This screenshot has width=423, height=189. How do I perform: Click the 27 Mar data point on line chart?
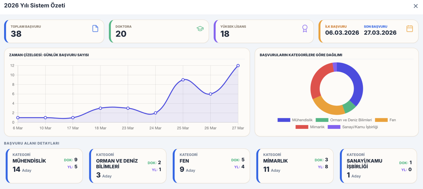pos(238,66)
